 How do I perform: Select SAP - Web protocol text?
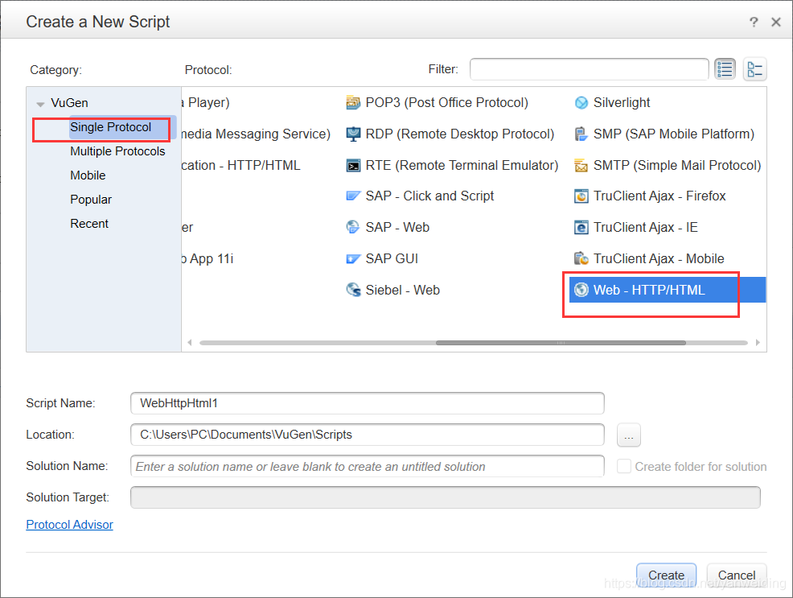pyautogui.click(x=397, y=227)
